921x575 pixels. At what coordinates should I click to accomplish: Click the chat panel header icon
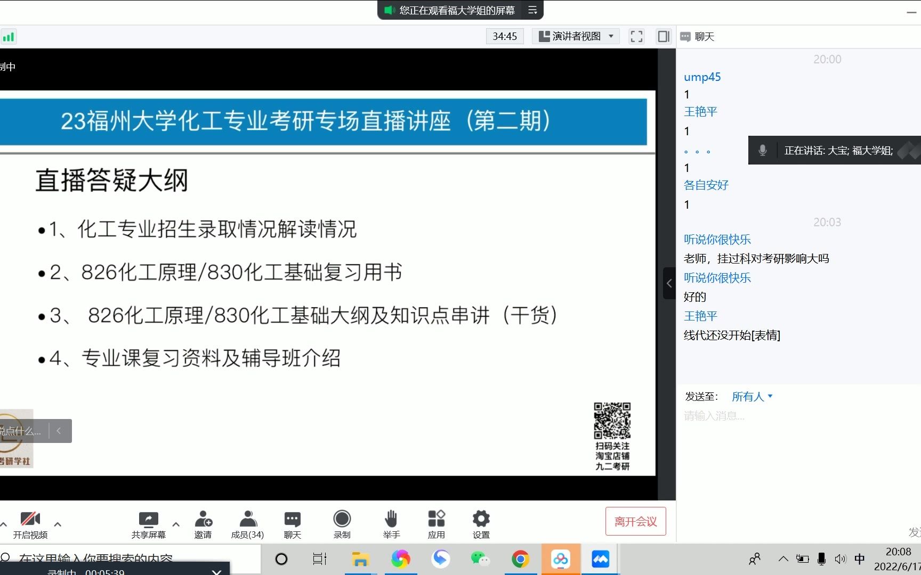[686, 37]
